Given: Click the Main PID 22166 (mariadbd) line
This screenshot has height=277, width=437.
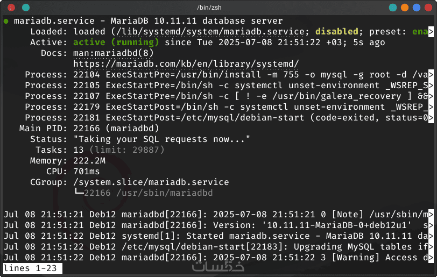Looking at the screenshot, I should (x=116, y=129).
